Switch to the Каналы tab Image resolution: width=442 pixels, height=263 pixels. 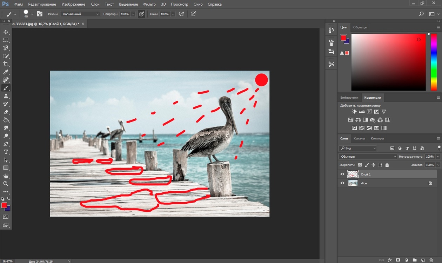[x=359, y=138]
